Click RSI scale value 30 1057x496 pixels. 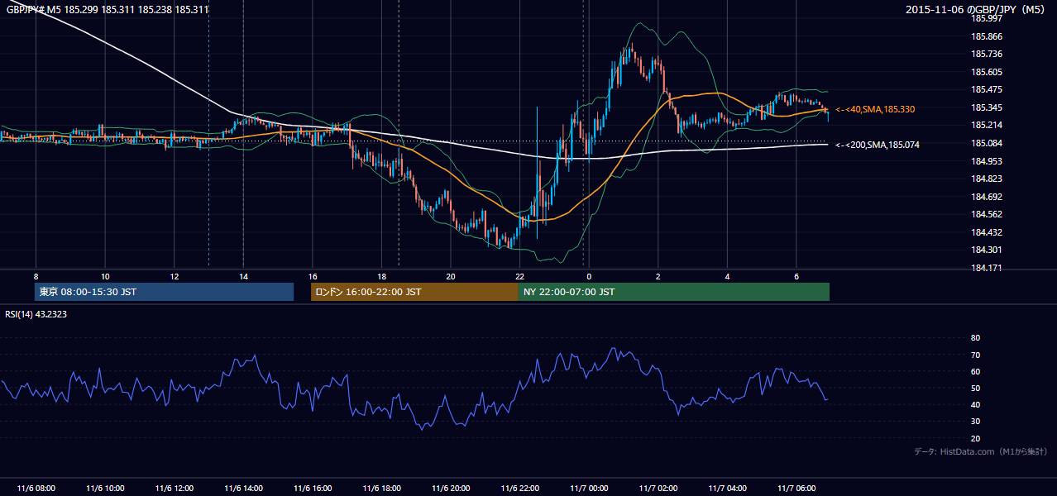pyautogui.click(x=975, y=422)
